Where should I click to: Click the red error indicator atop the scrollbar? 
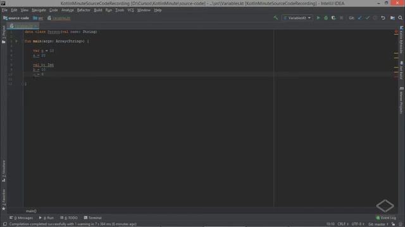396,32
